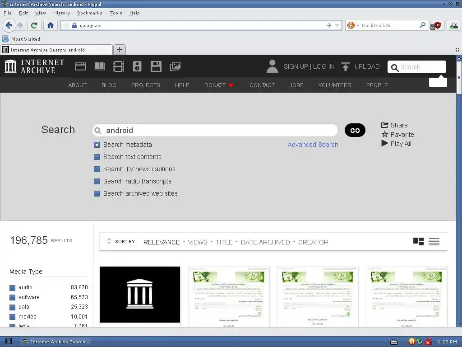
Task: Click the 3m toolbar extension button
Action: (x=454, y=25)
